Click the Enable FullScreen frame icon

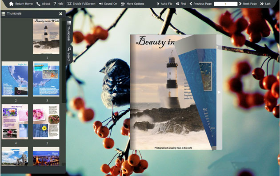click(x=69, y=4)
